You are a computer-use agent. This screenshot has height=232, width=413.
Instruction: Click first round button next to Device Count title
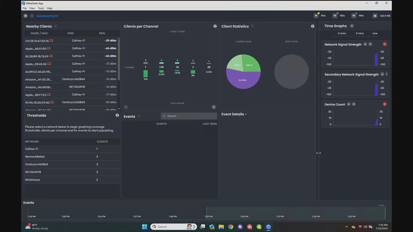[x=349, y=104]
